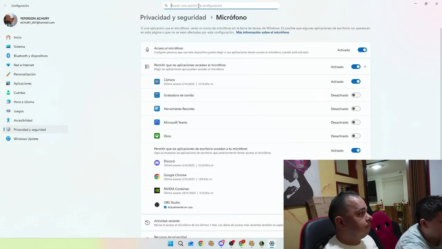Click the Bluetooth icon in sidebar
The height and width of the screenshot is (249, 442).
(x=8, y=56)
